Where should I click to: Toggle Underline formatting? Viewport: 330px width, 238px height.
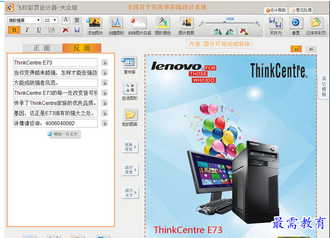[x=39, y=30]
